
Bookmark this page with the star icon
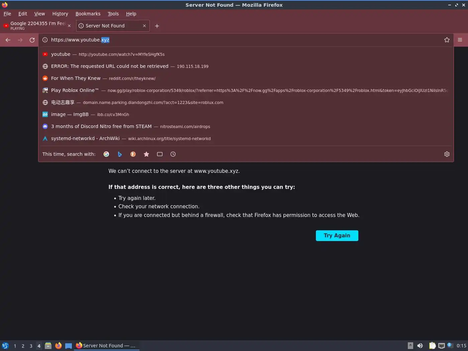(447, 40)
